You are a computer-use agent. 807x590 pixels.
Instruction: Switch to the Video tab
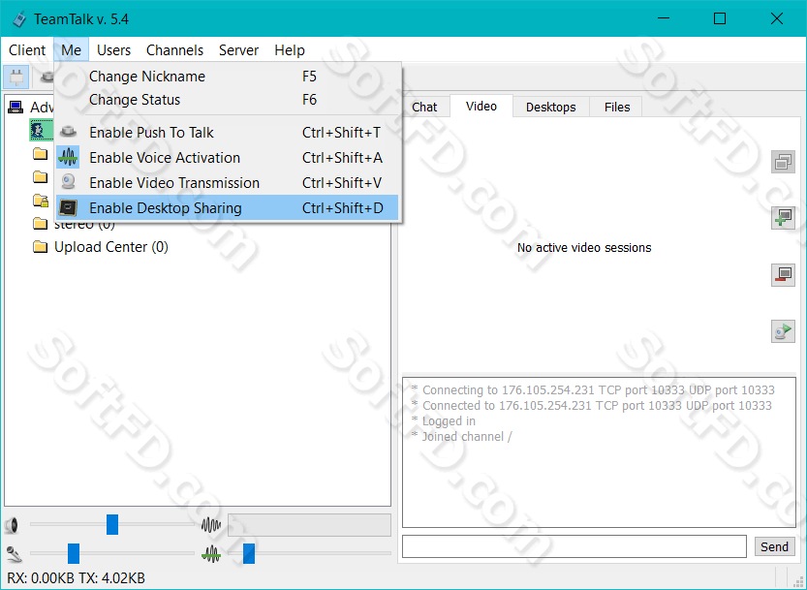pos(481,106)
